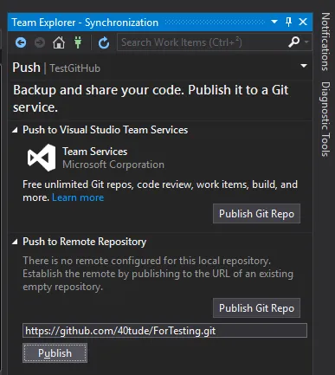The width and height of the screenshot is (335, 375).
Task: Close the Team Explorer panel
Action: point(303,22)
